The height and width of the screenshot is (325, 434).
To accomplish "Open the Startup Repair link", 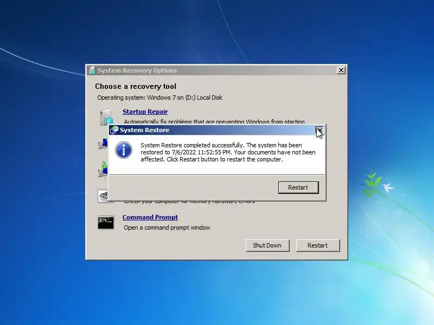I will click(x=145, y=112).
